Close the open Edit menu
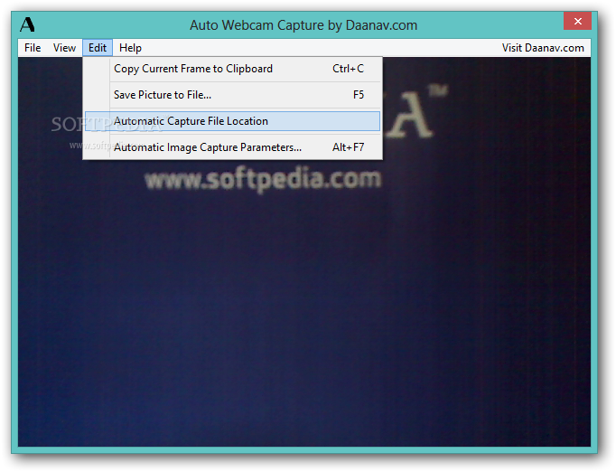The height and width of the screenshot is (472, 616). coord(98,48)
